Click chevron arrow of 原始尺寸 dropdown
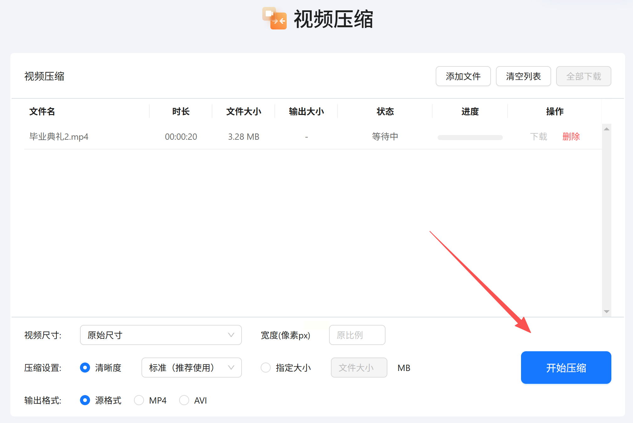This screenshot has width=633, height=423. [x=231, y=335]
